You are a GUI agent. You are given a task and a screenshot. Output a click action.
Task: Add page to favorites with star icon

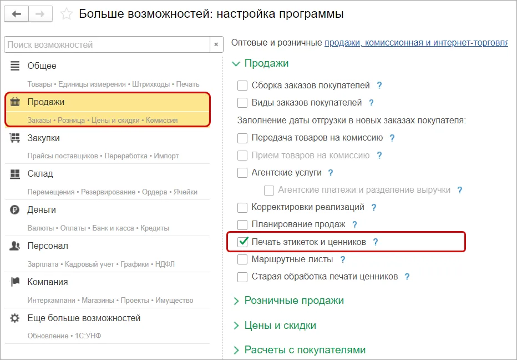66,14
